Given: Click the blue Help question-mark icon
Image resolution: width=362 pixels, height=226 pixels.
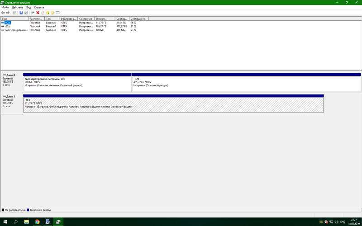Looking at the screenshot, I should [21, 13].
